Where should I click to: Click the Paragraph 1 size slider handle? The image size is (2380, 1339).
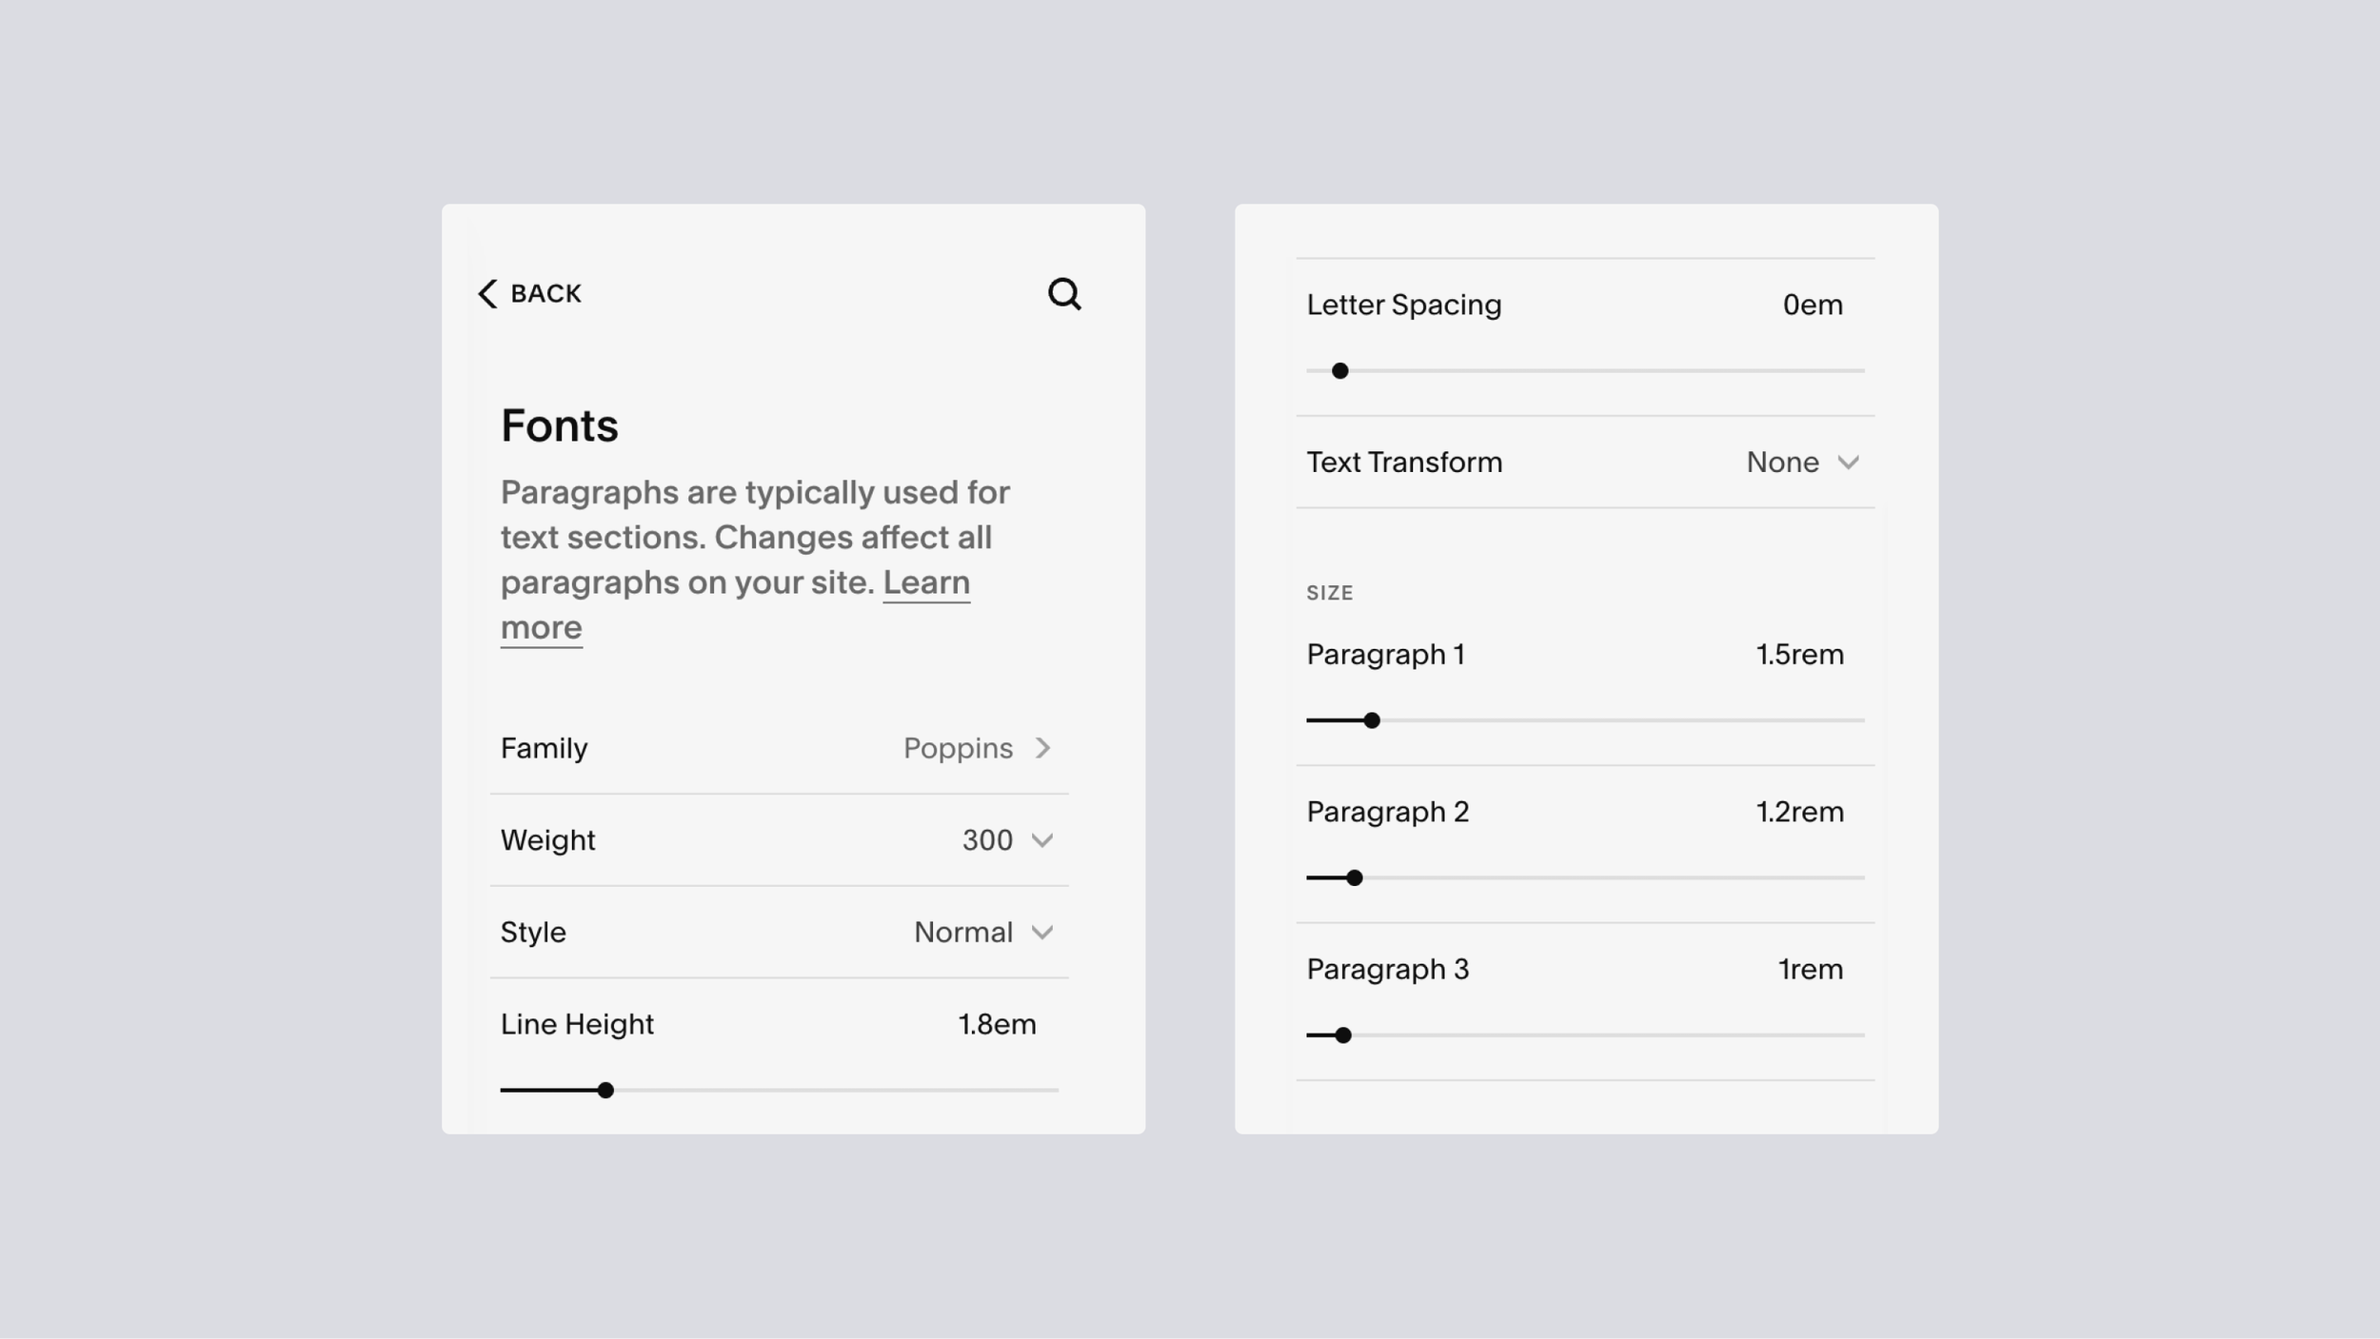(x=1371, y=720)
